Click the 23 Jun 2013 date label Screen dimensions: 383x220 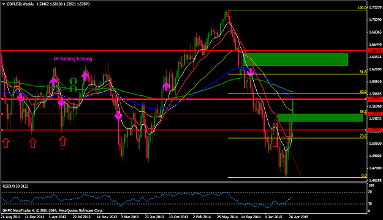point(154,216)
